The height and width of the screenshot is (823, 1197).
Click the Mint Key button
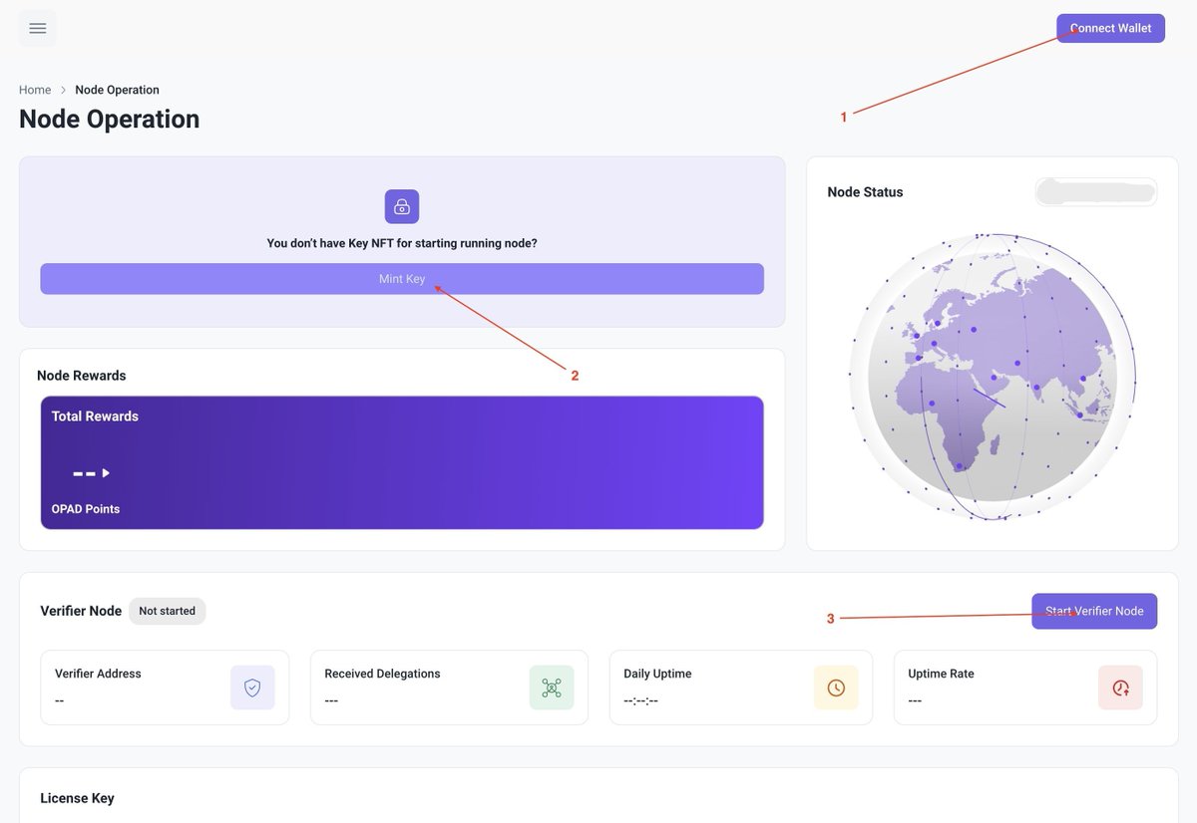coord(402,279)
